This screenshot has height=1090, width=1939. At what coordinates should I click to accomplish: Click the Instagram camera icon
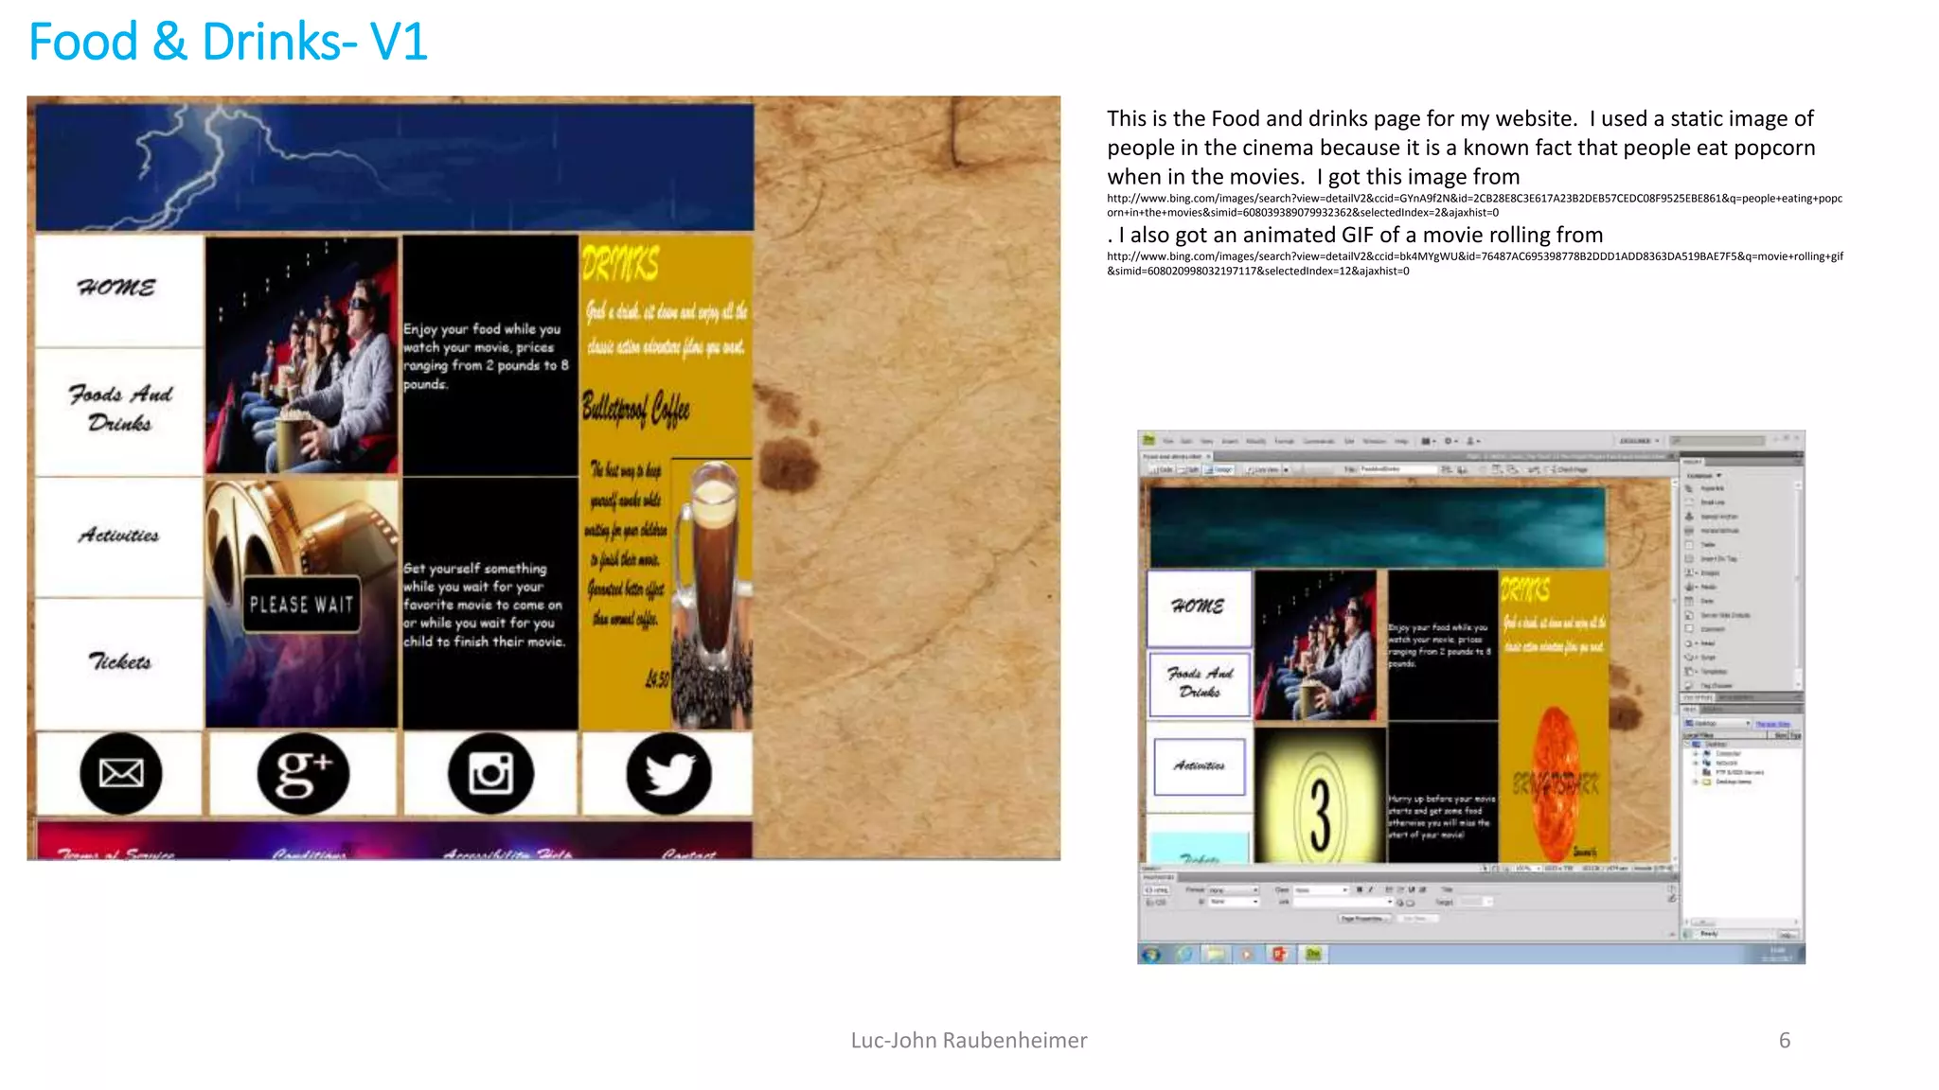pyautogui.click(x=490, y=773)
